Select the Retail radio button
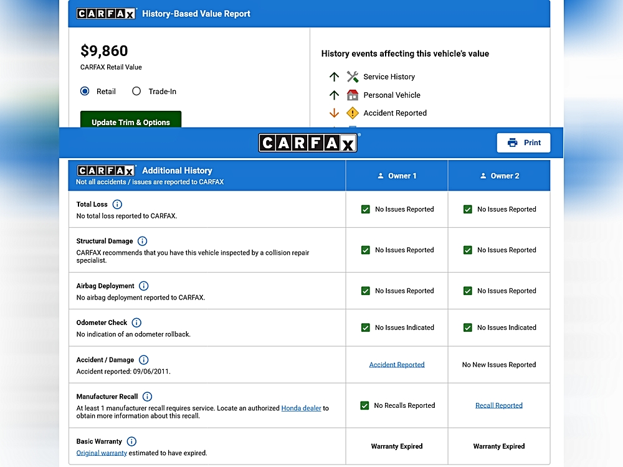This screenshot has height=467, width=623. click(x=85, y=92)
